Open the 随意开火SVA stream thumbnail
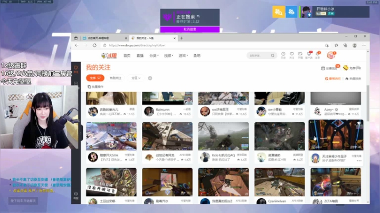Image resolution: width=380 pixels, height=213 pixels. [111, 136]
